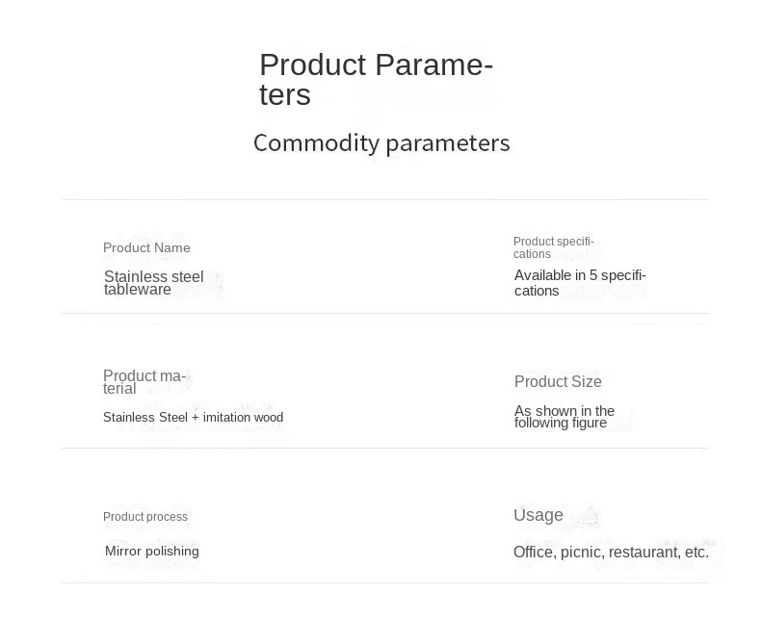
Task: Select the "Commodity parameters" subtitle text
Action: click(x=381, y=142)
